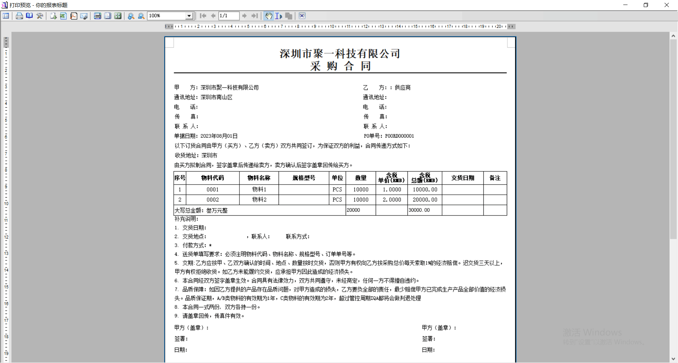This screenshot has width=678, height=363.
Task: Open the bookmark book icon
Action: click(x=29, y=16)
